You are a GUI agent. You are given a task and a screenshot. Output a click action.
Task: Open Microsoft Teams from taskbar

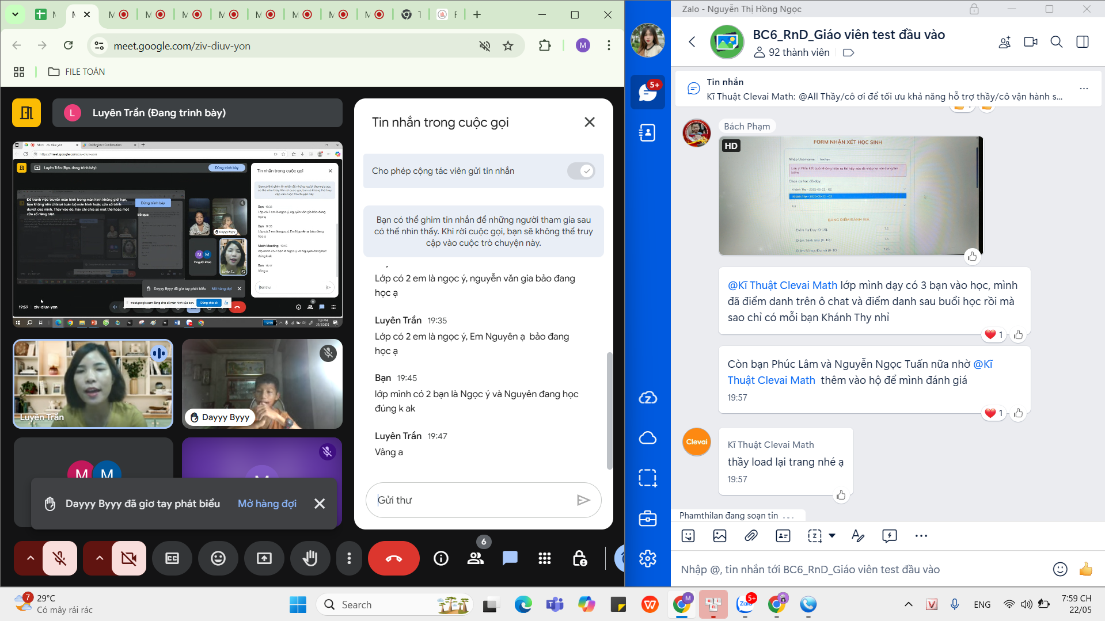coord(555,605)
